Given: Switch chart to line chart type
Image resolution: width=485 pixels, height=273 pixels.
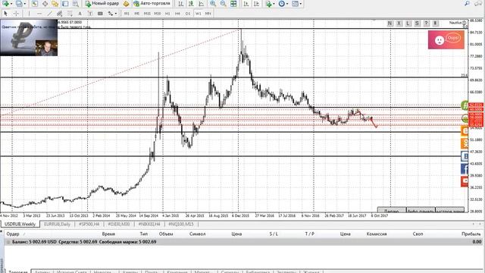Looking at the screenshot, I should pos(202,4).
